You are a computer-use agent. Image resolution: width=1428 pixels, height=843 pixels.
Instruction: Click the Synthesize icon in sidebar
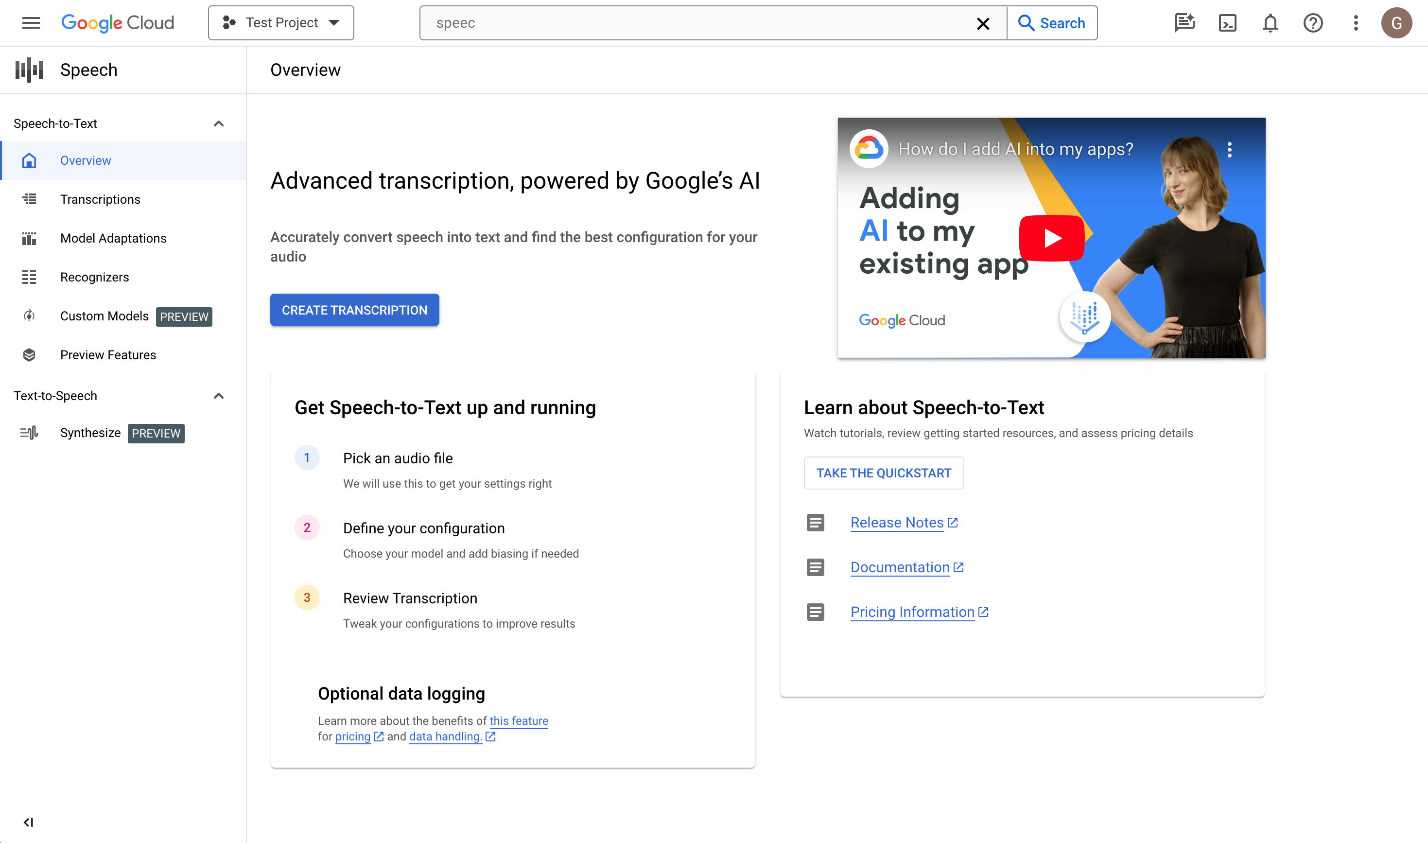pyautogui.click(x=28, y=433)
